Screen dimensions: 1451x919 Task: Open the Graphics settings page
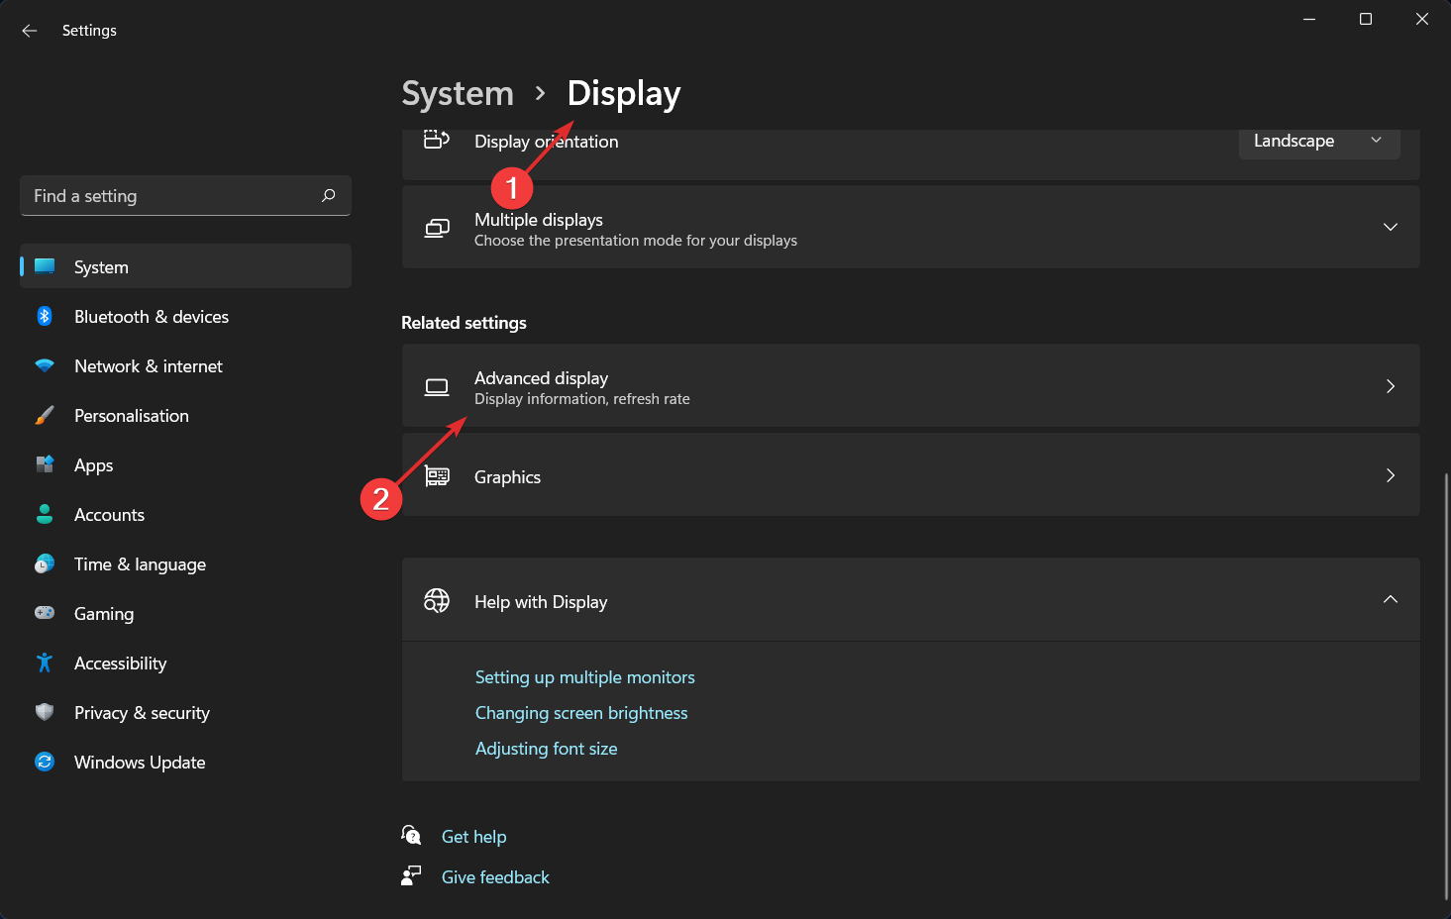pyautogui.click(x=909, y=476)
